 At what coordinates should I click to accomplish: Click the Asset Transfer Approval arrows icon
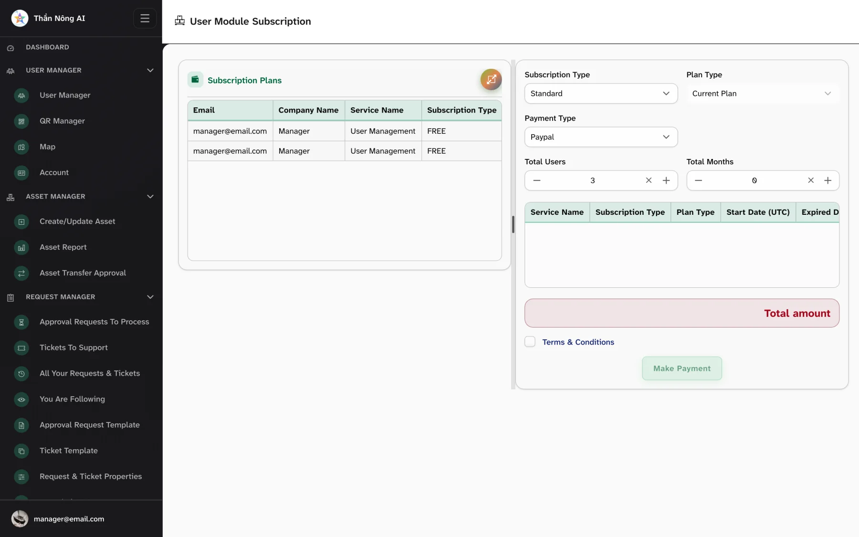[21, 273]
